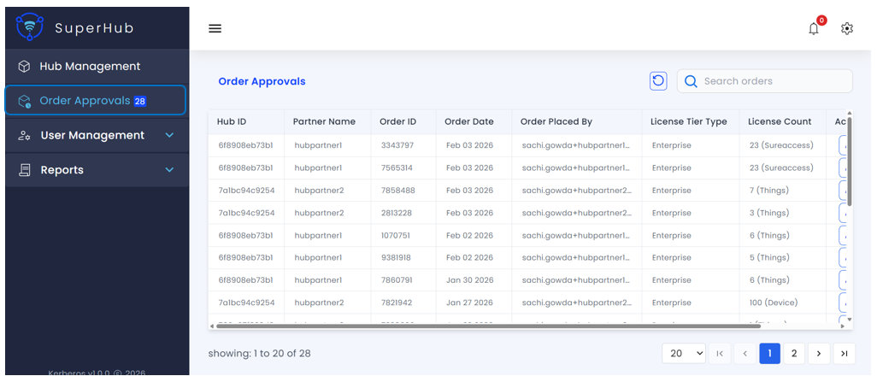Open settings gear icon
The width and height of the screenshot is (883, 382).
click(847, 28)
